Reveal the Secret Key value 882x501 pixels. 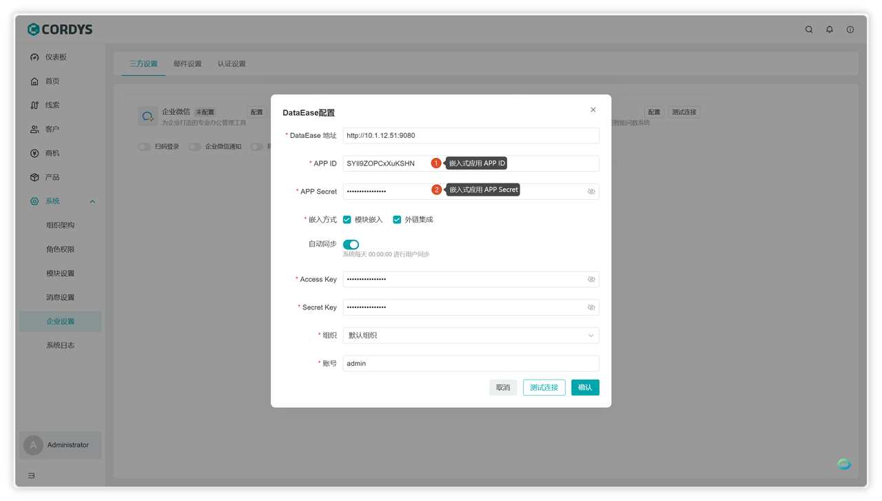coord(591,307)
